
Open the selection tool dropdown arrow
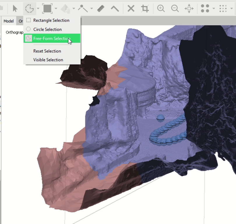coord(38,8)
